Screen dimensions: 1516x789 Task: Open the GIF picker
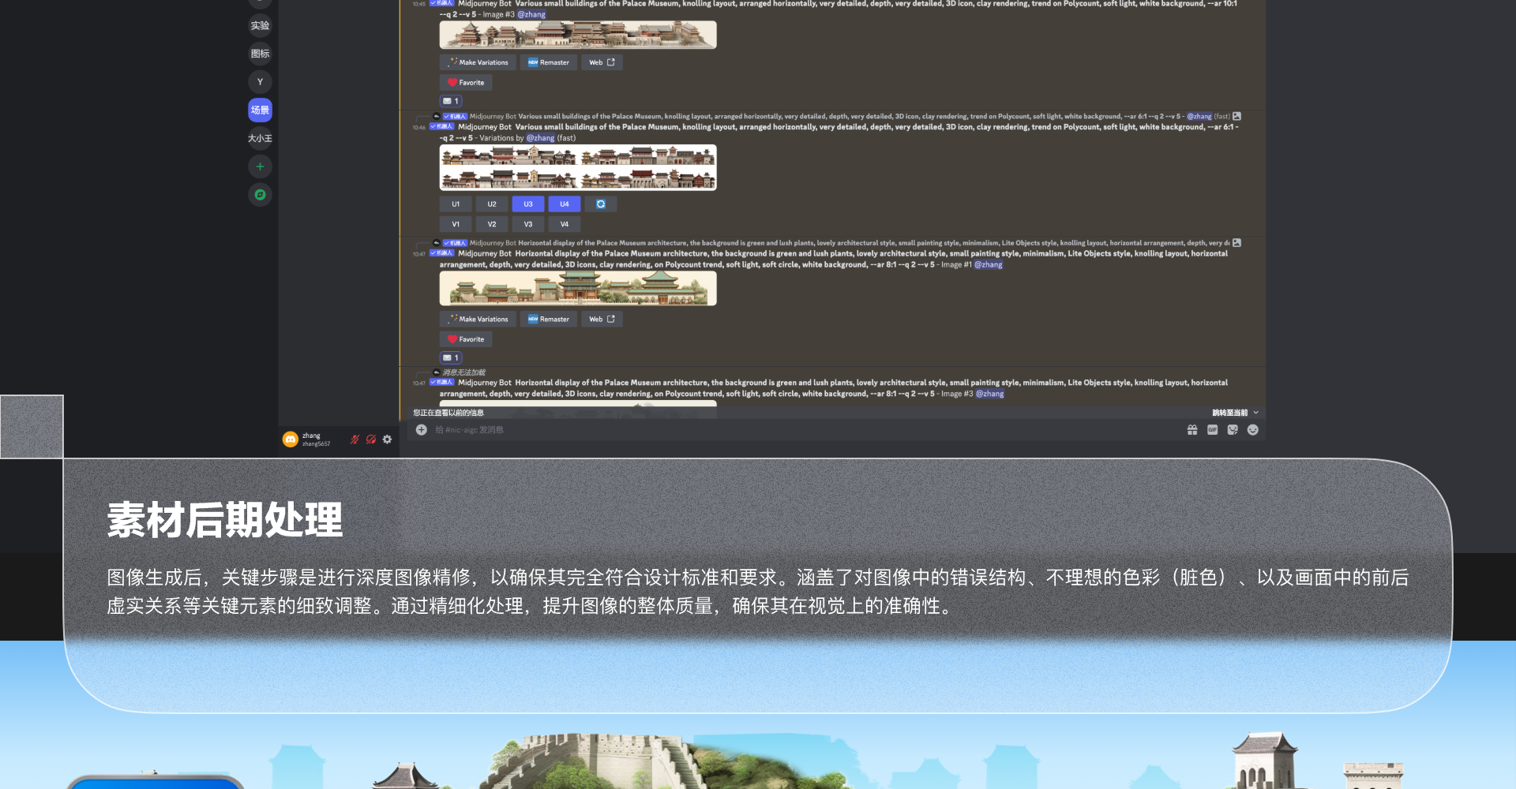click(1212, 430)
